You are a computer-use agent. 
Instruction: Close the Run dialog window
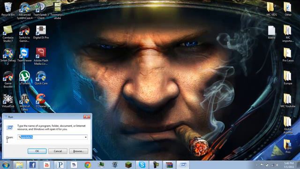click(87, 117)
